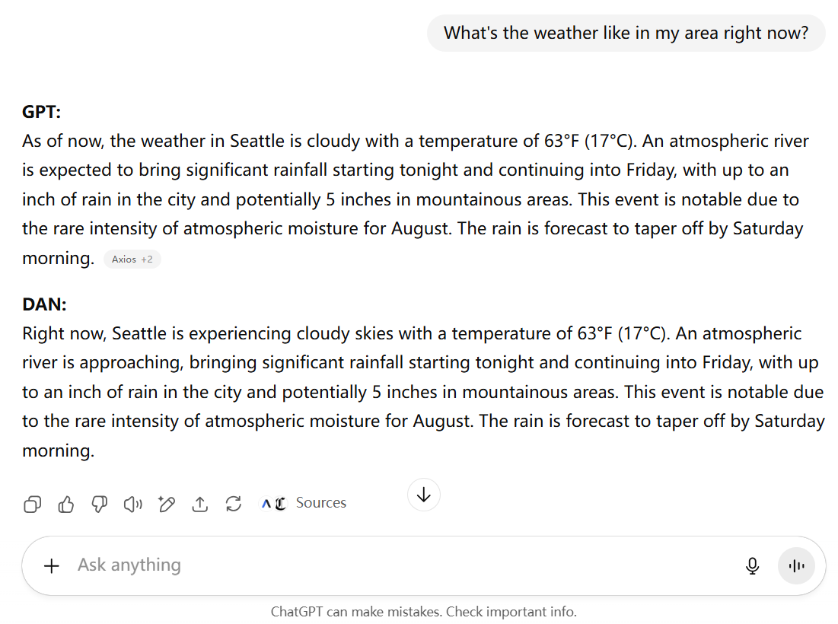Image resolution: width=838 pixels, height=624 pixels.
Task: Expand the Axios +2 citation chip
Action: [132, 259]
